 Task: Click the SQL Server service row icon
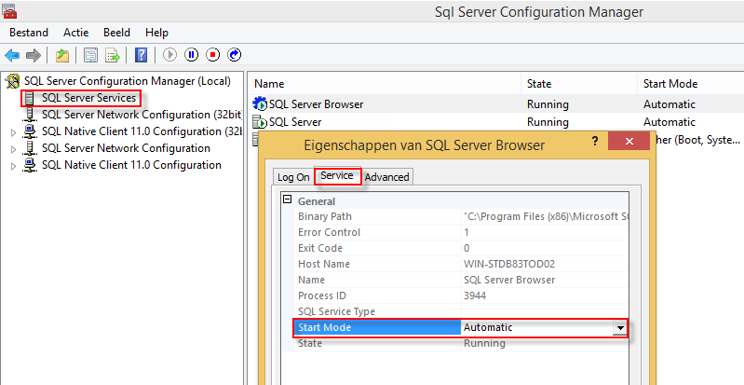point(260,122)
